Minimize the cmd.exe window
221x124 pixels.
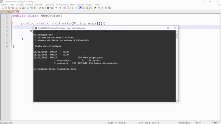161,28
